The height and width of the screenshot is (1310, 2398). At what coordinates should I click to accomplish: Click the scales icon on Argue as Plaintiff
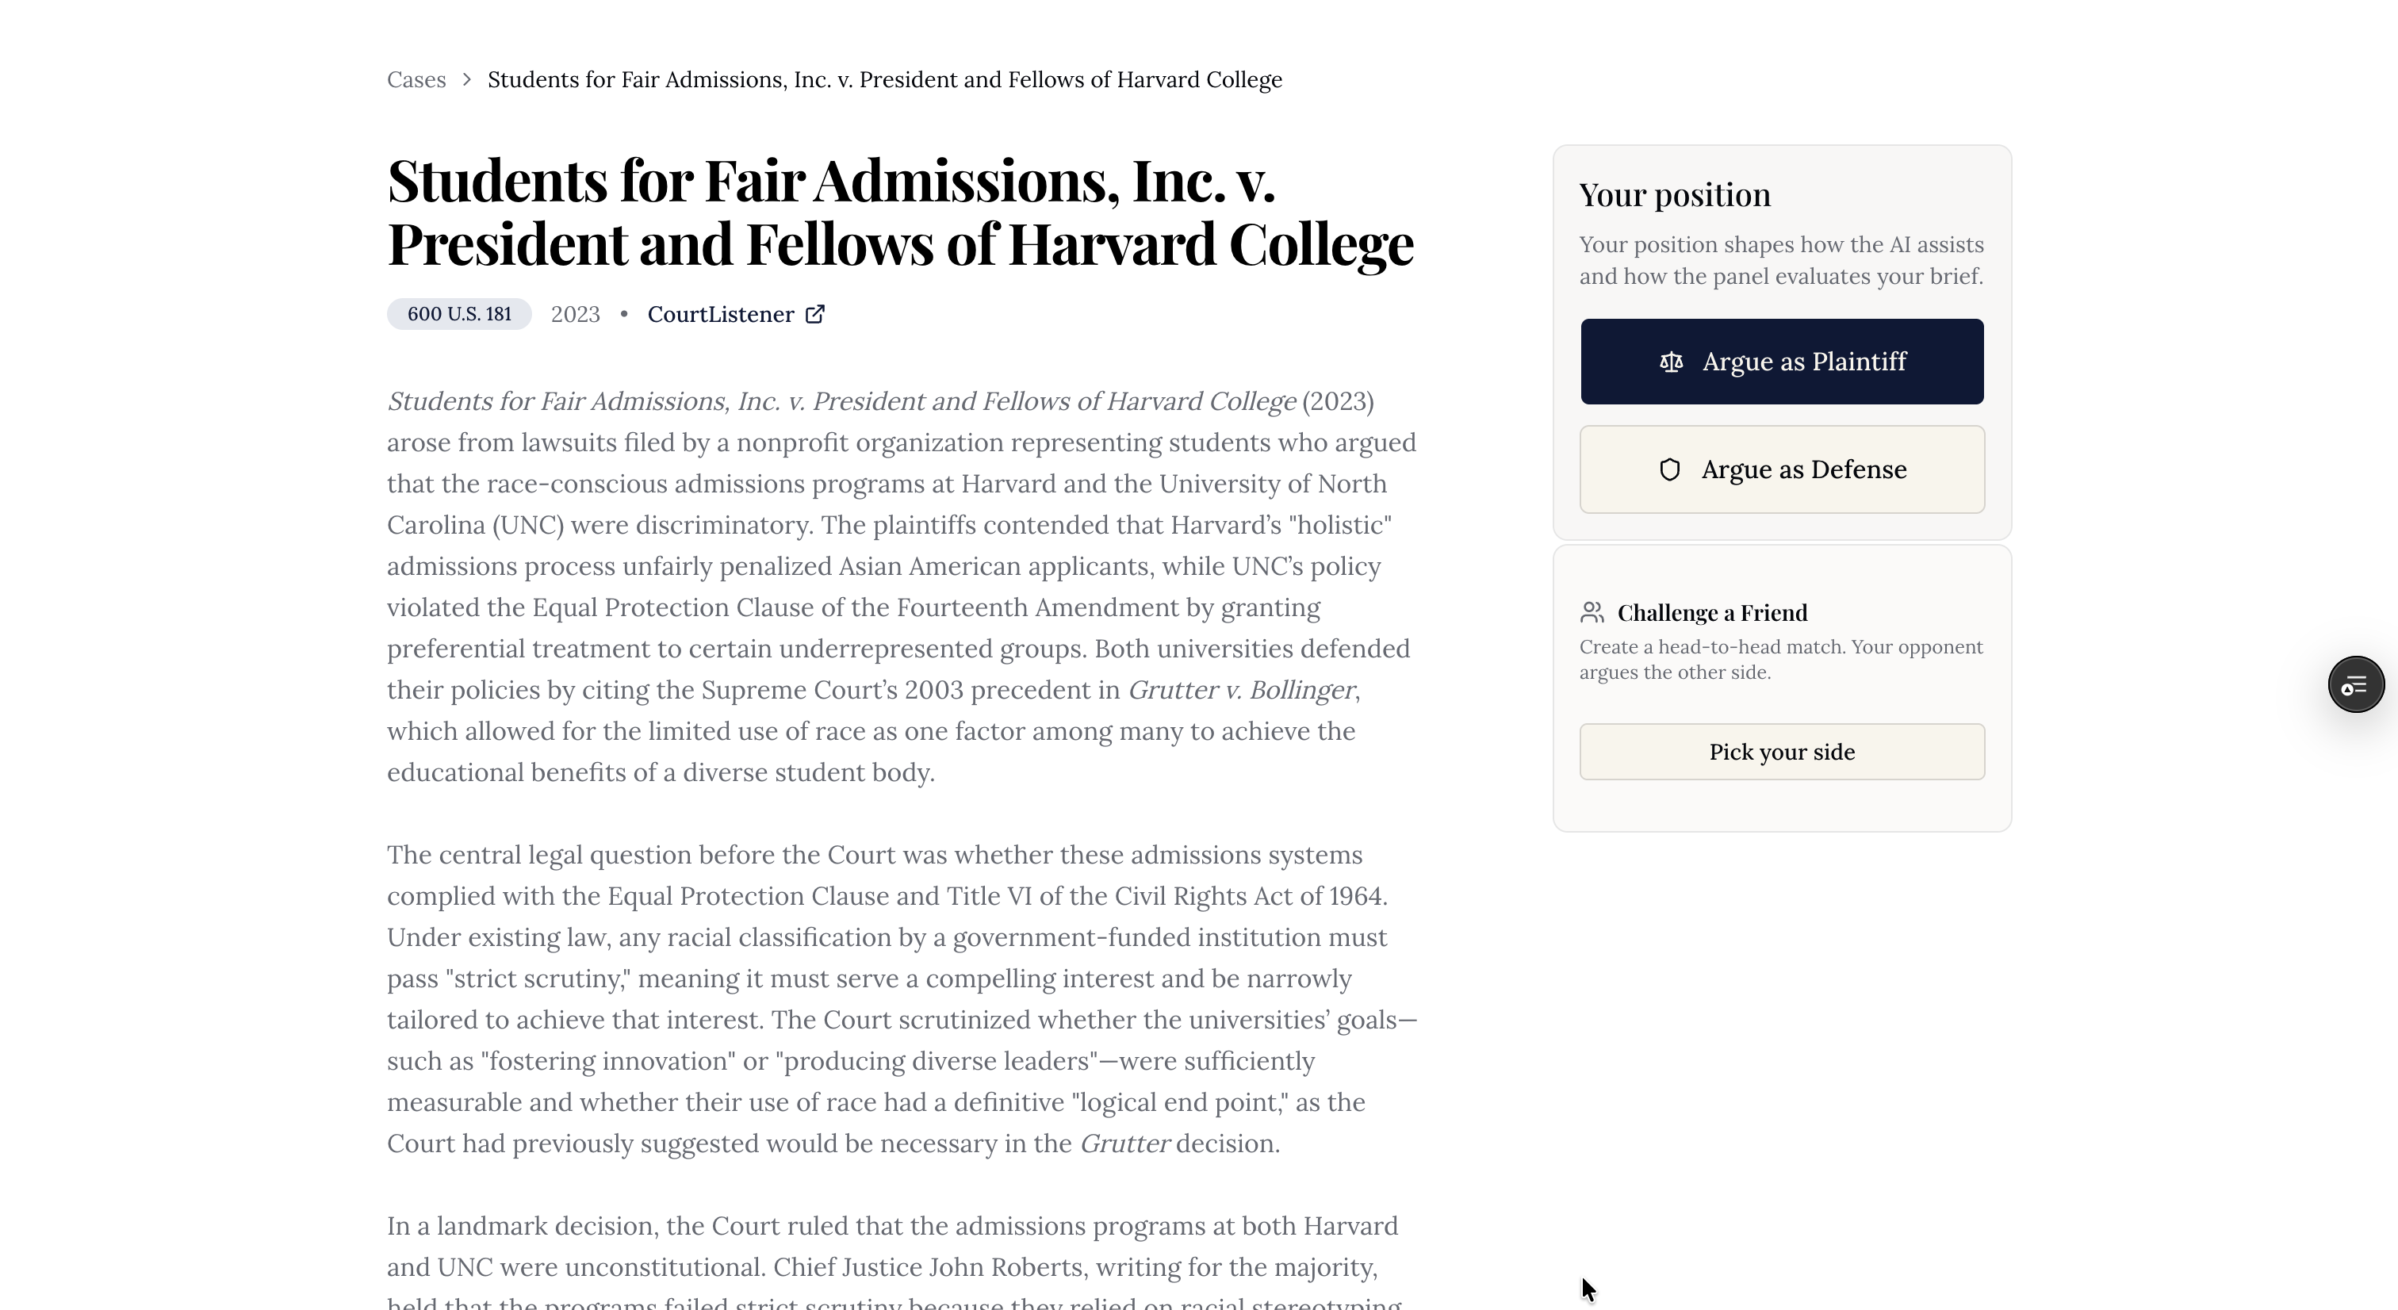pyautogui.click(x=1671, y=362)
